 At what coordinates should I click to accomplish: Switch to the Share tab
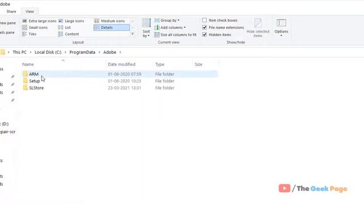11,11
